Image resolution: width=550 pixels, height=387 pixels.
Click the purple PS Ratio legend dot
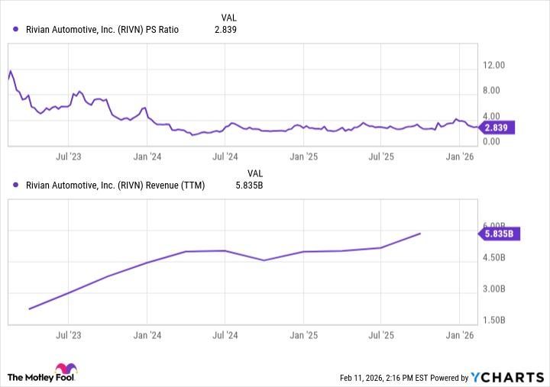pos(16,30)
